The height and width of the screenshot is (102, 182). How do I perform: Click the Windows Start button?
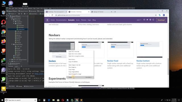(x=2, y=100)
